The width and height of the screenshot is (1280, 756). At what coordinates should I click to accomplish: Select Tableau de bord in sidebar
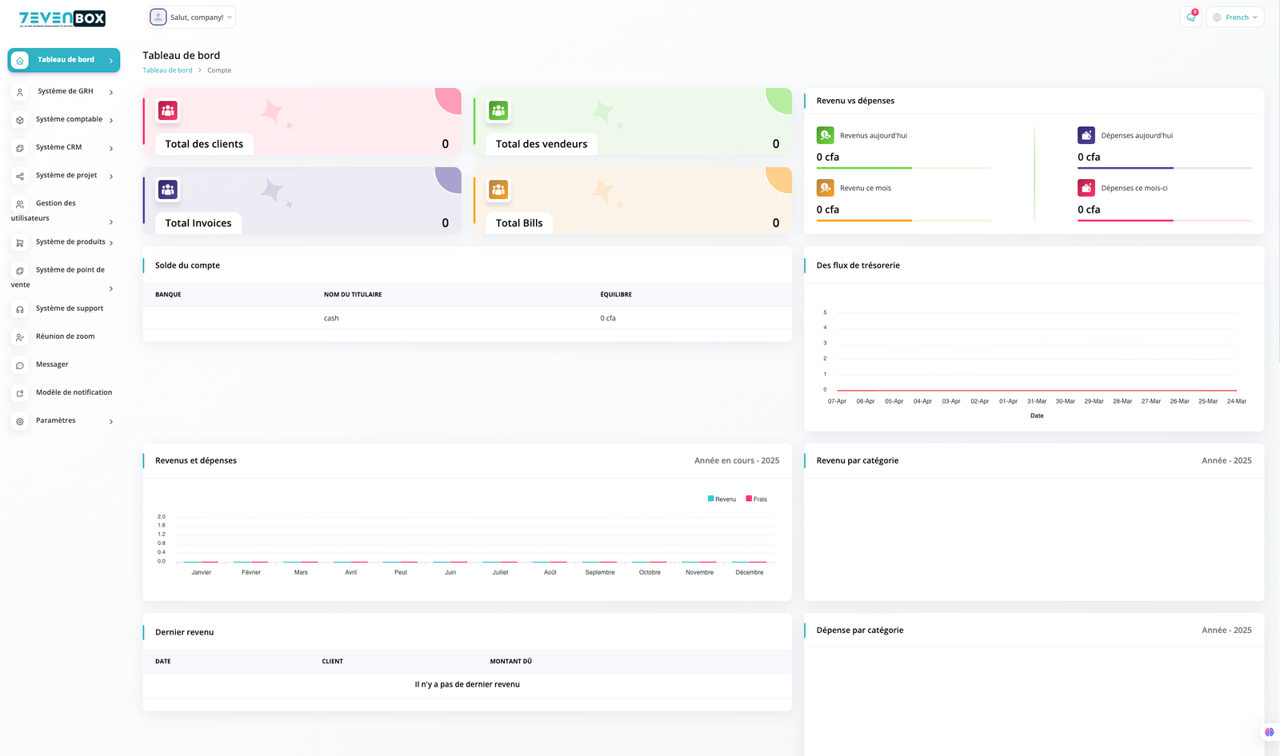(x=64, y=60)
